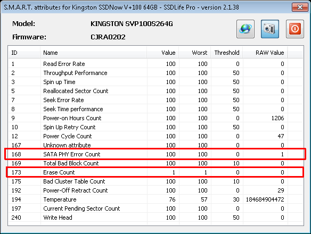Sort by the RAW Value column header
The image size is (311, 234).
click(265, 53)
